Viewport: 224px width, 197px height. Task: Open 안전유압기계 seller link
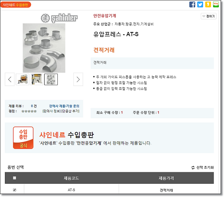click(105, 16)
